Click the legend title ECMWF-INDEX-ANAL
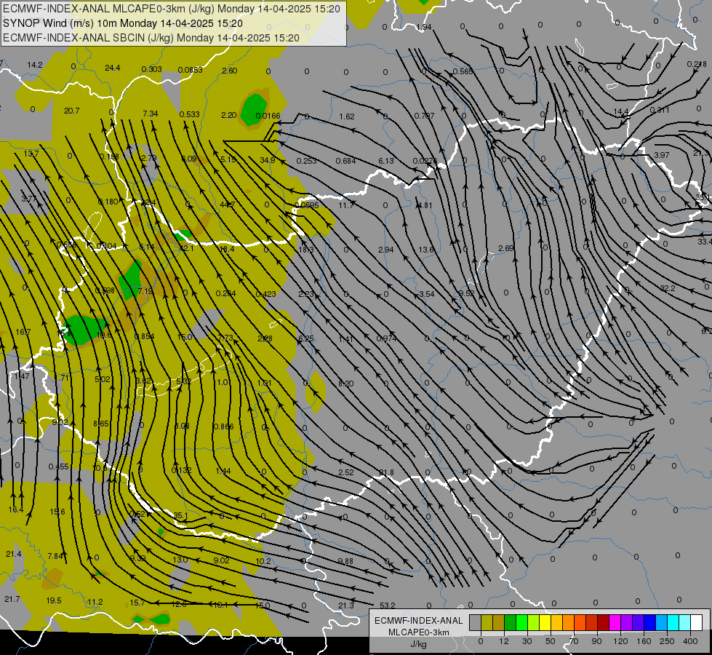The height and width of the screenshot is (655, 712). click(x=418, y=621)
